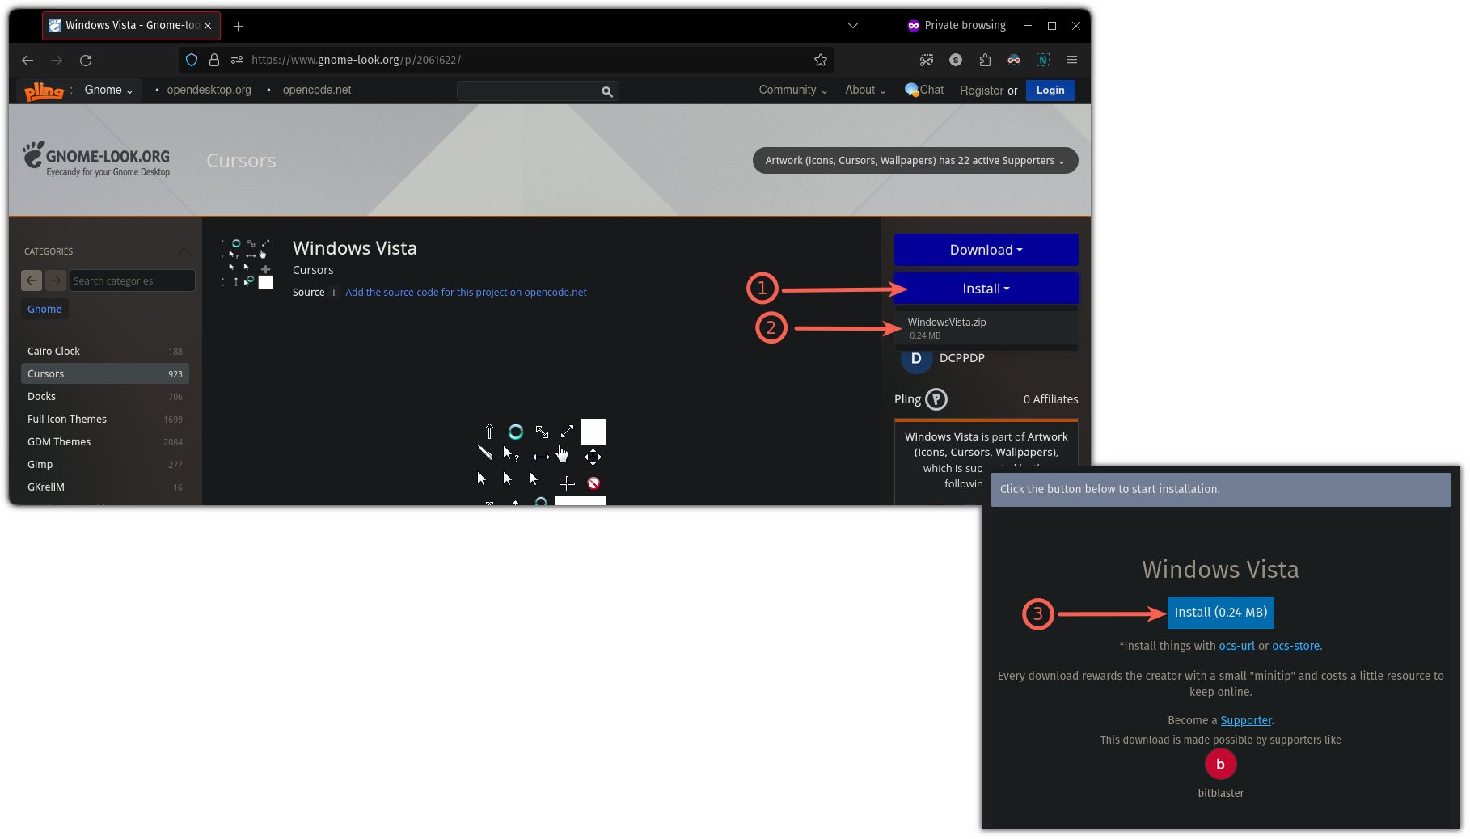Click the Pling logo in header
Image resolution: width=1470 pixels, height=839 pixels.
pos(44,91)
